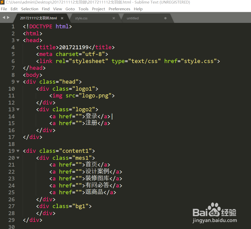Collapse the logo2 div fold on line 13
251x229 pixels.
tap(18, 110)
